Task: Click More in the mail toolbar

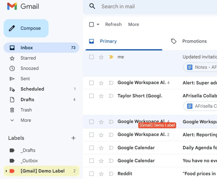Action: (x=134, y=24)
